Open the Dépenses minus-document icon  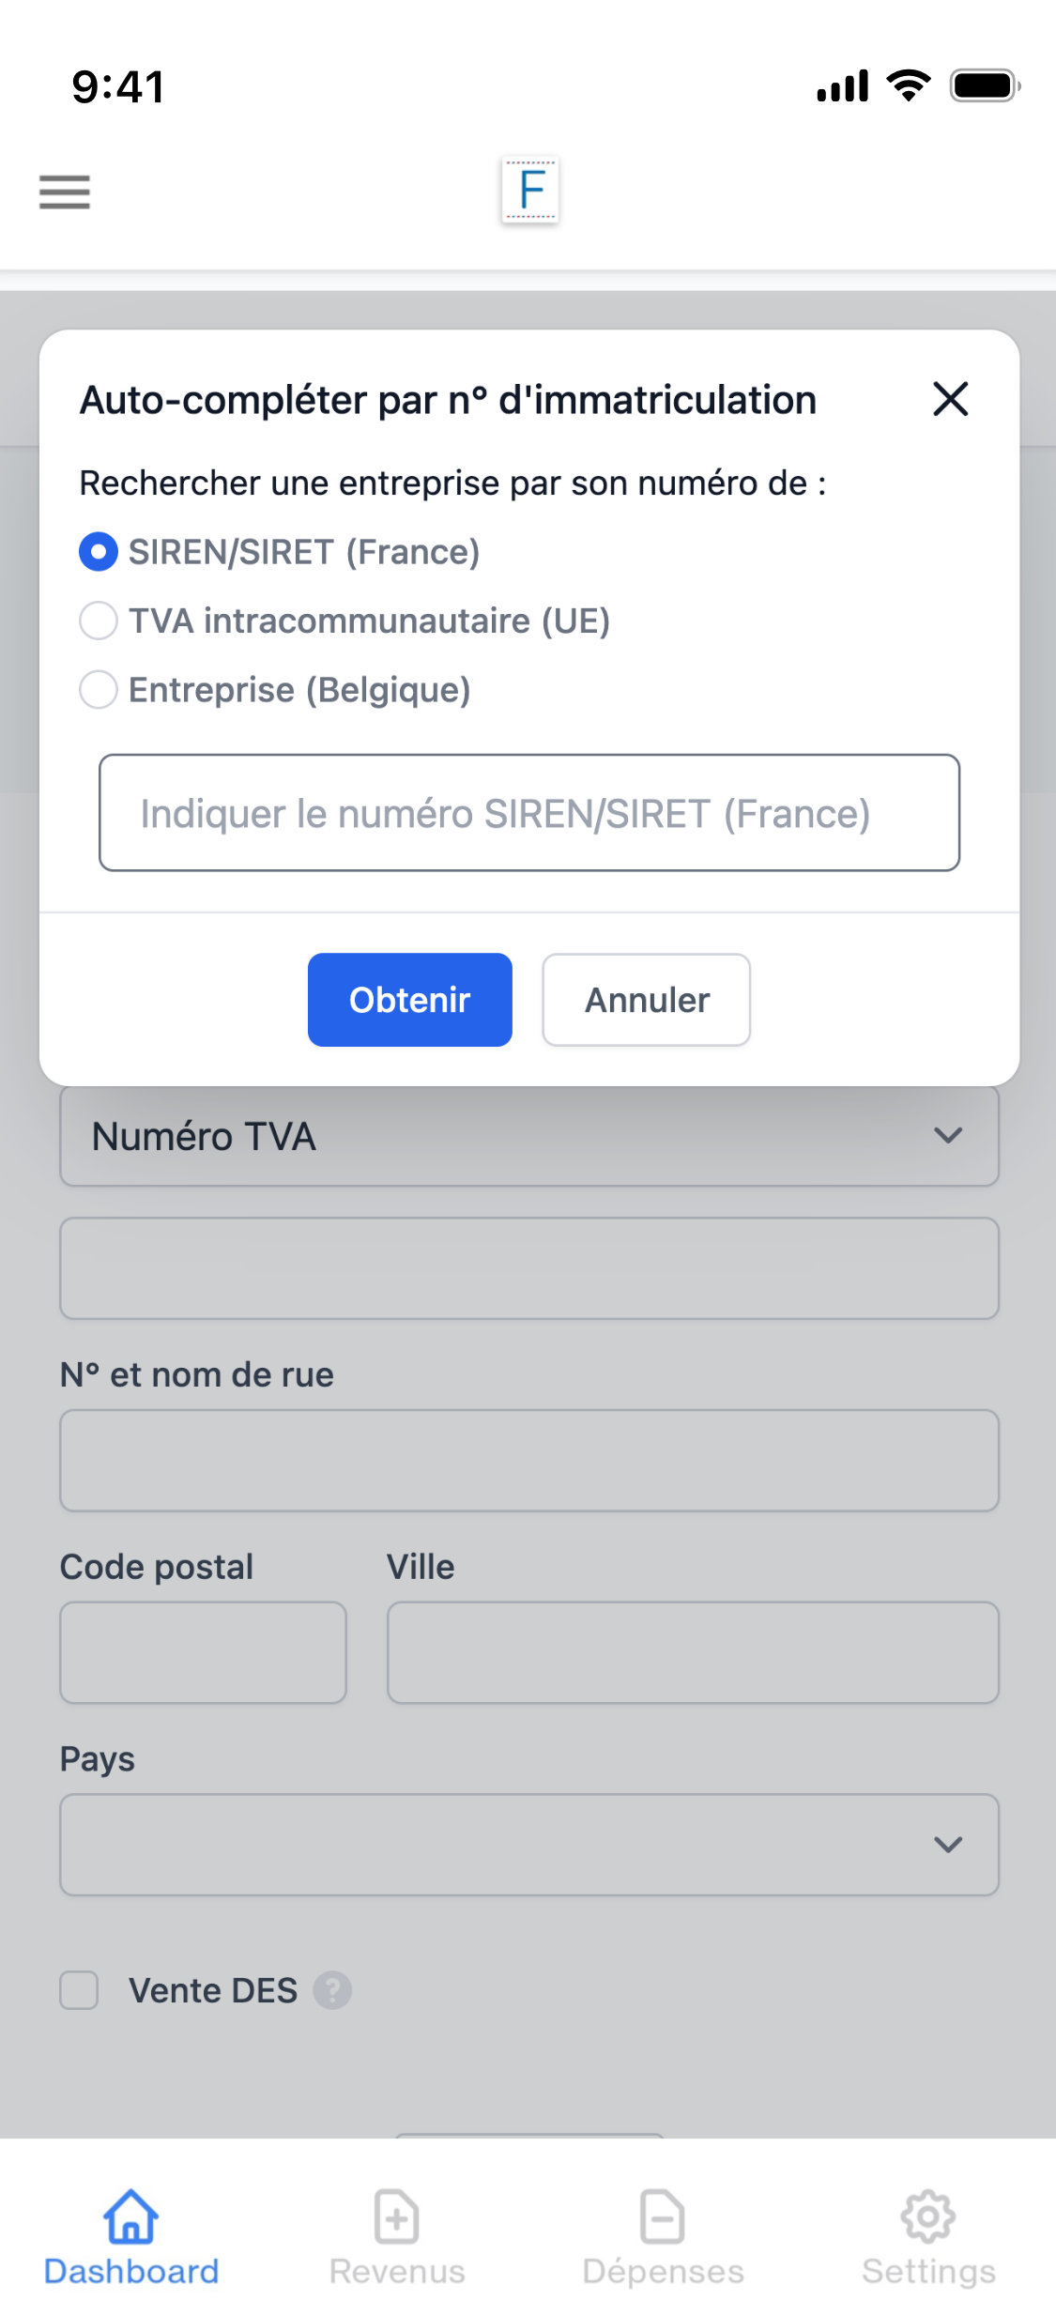663,2217
